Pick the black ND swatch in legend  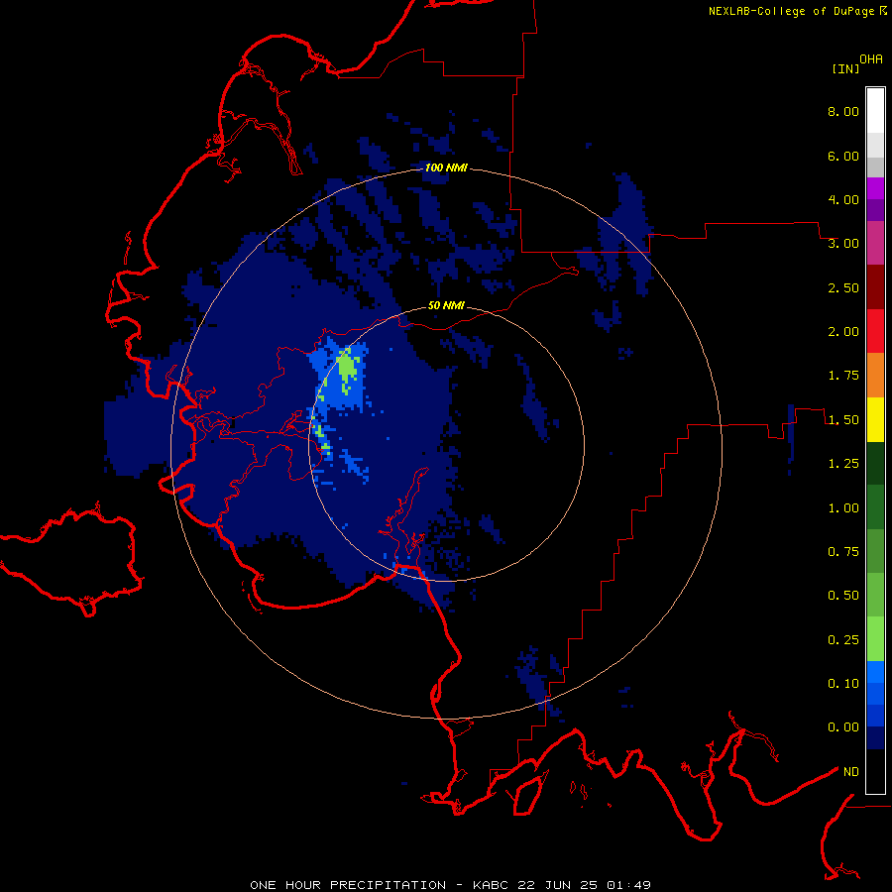pyautogui.click(x=875, y=771)
